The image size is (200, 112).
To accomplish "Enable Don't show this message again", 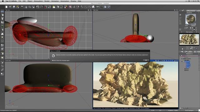I will (x=53, y=60).
